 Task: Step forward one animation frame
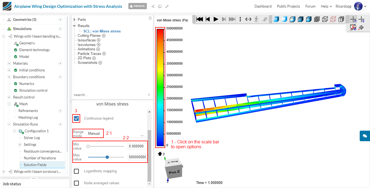[x=224, y=19]
